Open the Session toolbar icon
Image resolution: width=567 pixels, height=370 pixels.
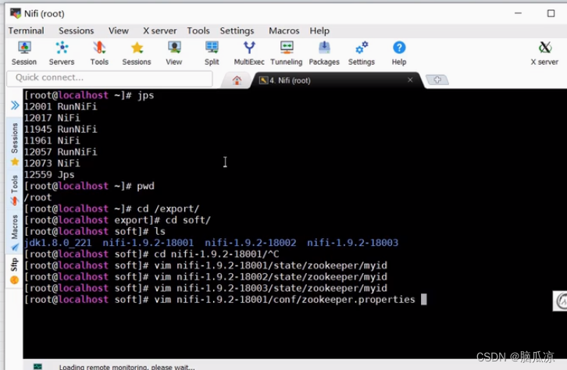(24, 53)
